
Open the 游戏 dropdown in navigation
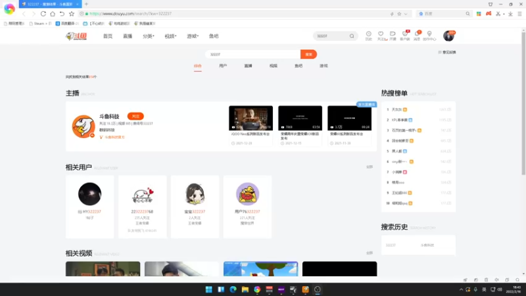coord(193,36)
